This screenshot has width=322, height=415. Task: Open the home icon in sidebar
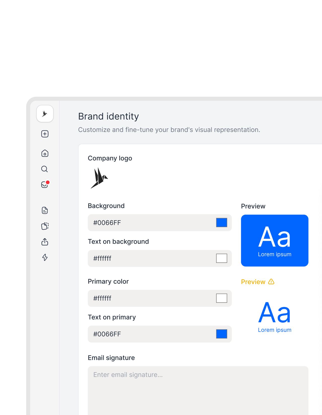point(45,153)
